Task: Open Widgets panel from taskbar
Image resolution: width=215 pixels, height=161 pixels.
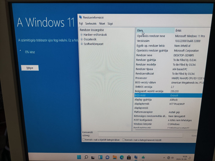Action: 100,157
